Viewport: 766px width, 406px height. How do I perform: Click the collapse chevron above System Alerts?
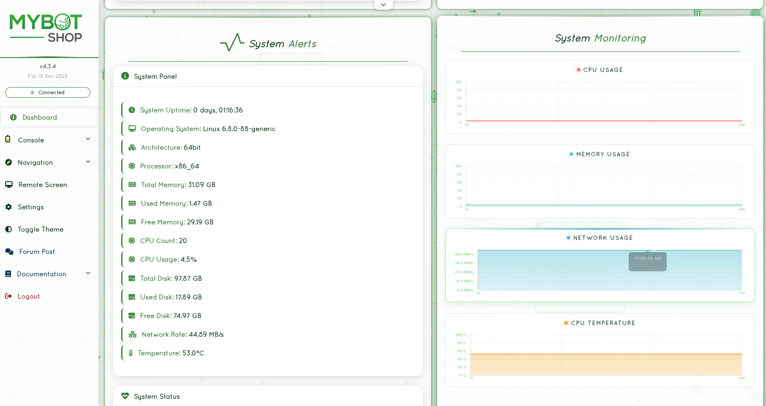pos(383,5)
